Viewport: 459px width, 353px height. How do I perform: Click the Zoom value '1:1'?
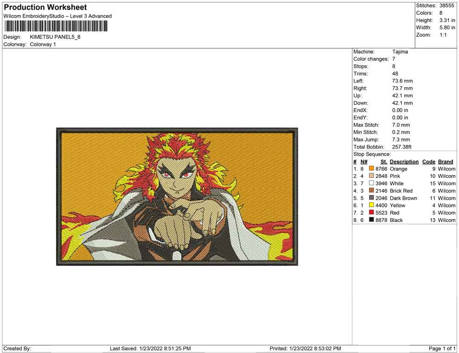point(443,35)
